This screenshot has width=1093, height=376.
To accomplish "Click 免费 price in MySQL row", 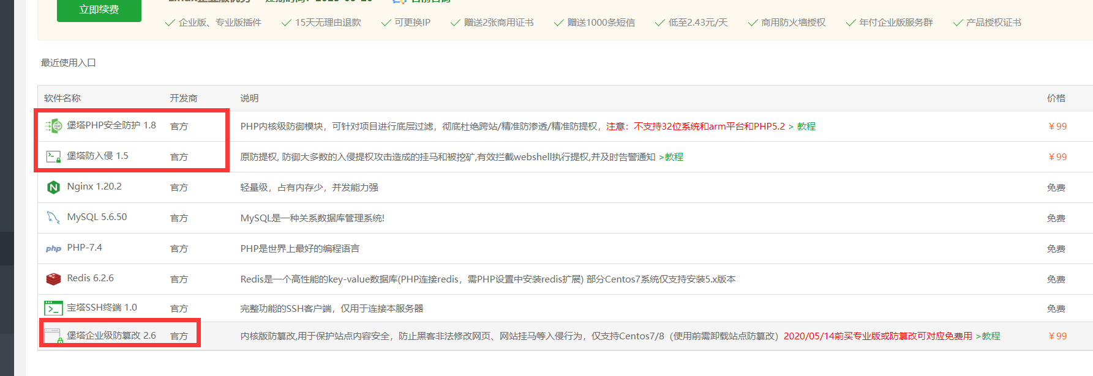I will coord(1056,218).
